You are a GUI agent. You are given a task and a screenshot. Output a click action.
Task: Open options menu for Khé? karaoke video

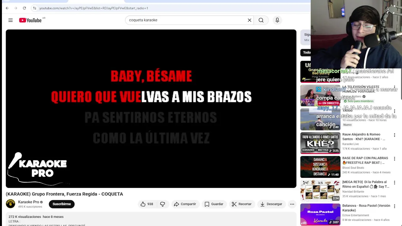tap(394, 135)
